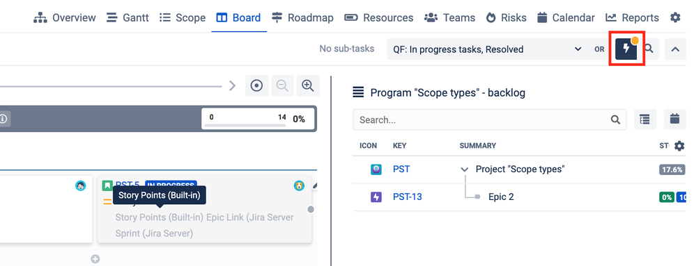
Task: Click the magnifier icon beside the quick filter
Action: 649,49
